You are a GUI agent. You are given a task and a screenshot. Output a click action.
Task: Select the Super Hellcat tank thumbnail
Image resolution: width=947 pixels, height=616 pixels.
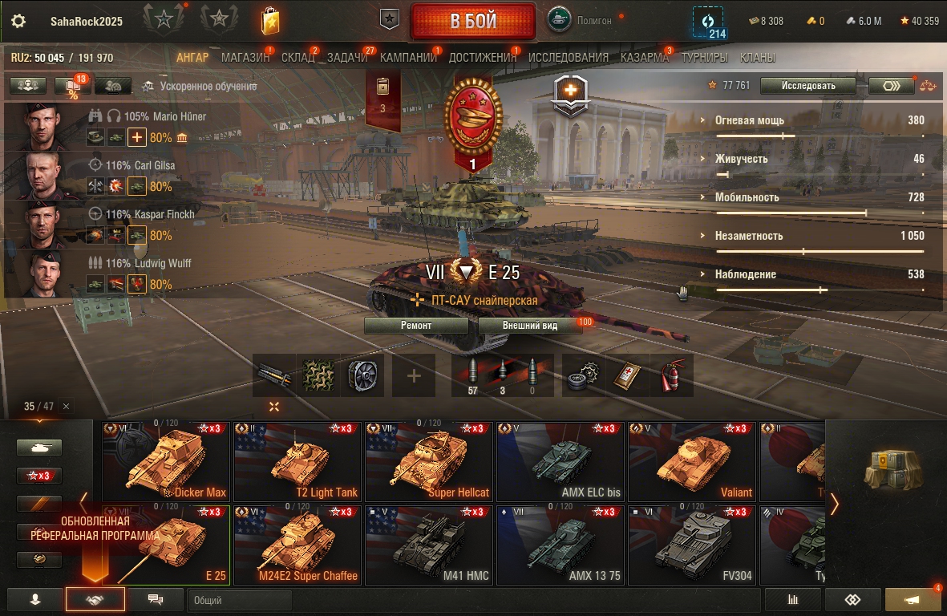pyautogui.click(x=430, y=462)
